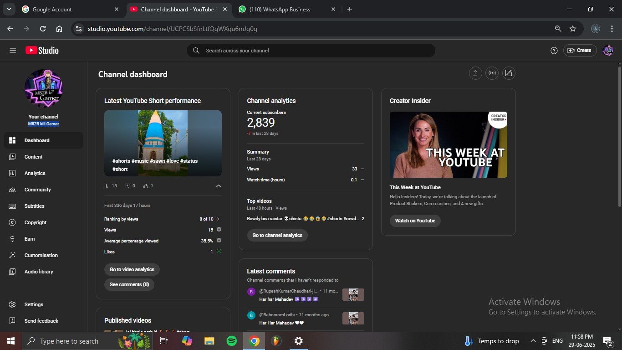This screenshot has width=622, height=350.
Task: Open thumbnail beside RupeshKumarChaudhari comment
Action: click(353, 294)
